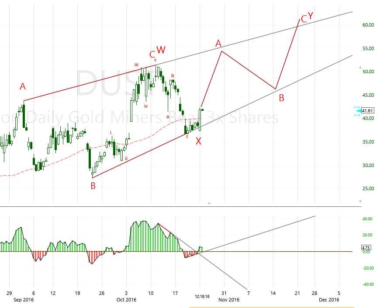
Task: Select the red W wave label
Action: click(161, 50)
